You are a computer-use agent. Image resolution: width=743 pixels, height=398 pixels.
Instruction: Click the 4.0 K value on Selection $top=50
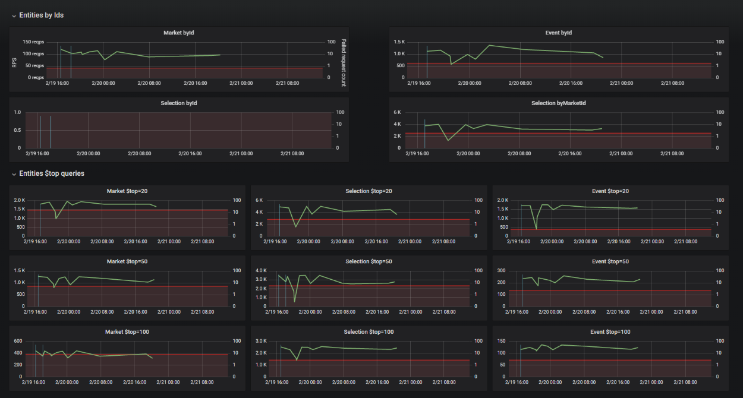[x=260, y=271]
